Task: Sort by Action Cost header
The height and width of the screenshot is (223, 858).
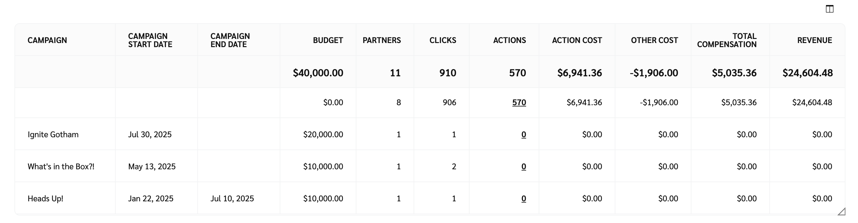Action: click(577, 40)
